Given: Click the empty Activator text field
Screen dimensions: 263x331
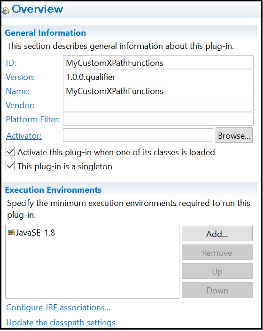Looking at the screenshot, I should 138,135.
